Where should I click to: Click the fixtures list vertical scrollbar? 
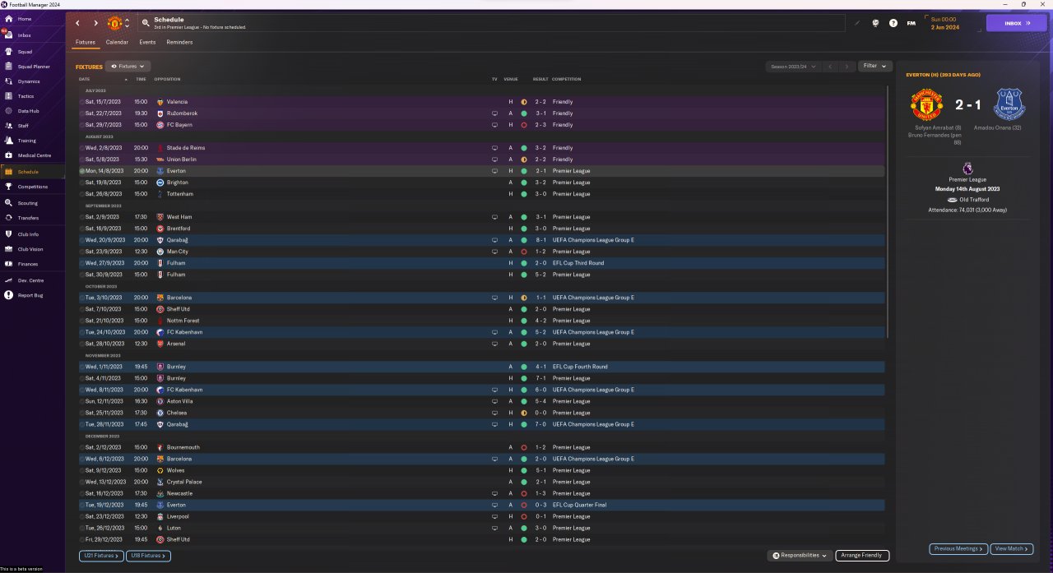(x=888, y=211)
